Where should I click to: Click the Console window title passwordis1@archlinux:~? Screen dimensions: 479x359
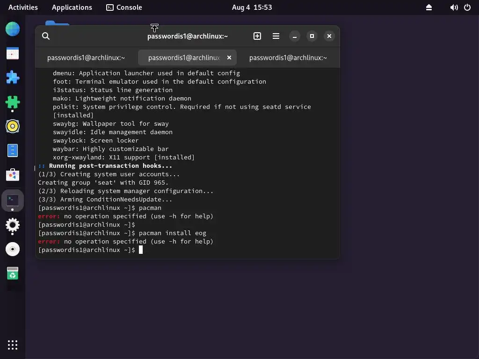coord(188,36)
